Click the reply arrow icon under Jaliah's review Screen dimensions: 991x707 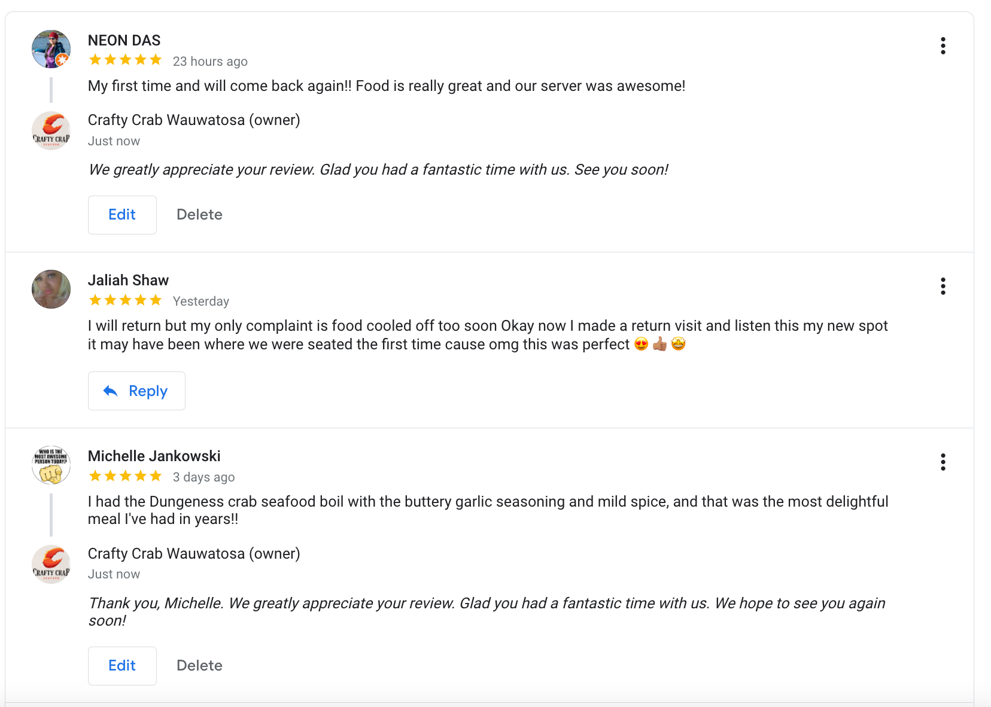[111, 391]
